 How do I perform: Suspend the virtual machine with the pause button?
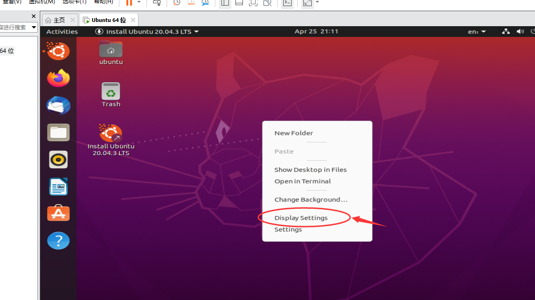(x=130, y=3)
